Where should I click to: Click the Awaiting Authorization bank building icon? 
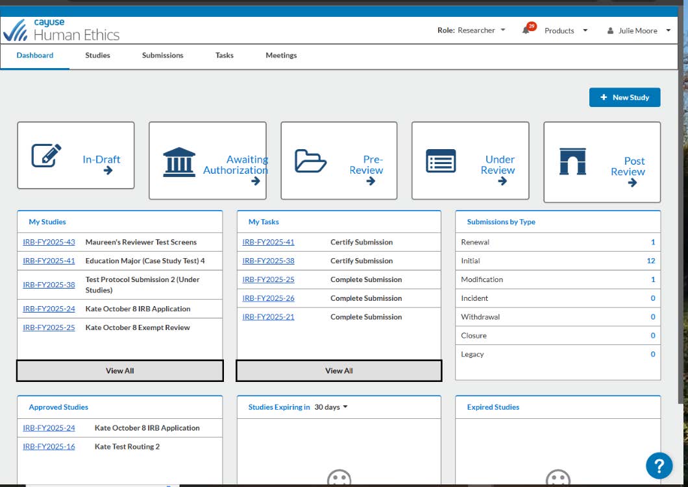[179, 162]
